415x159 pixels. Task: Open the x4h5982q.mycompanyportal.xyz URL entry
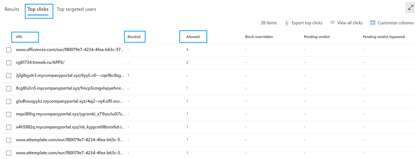(x=70, y=127)
